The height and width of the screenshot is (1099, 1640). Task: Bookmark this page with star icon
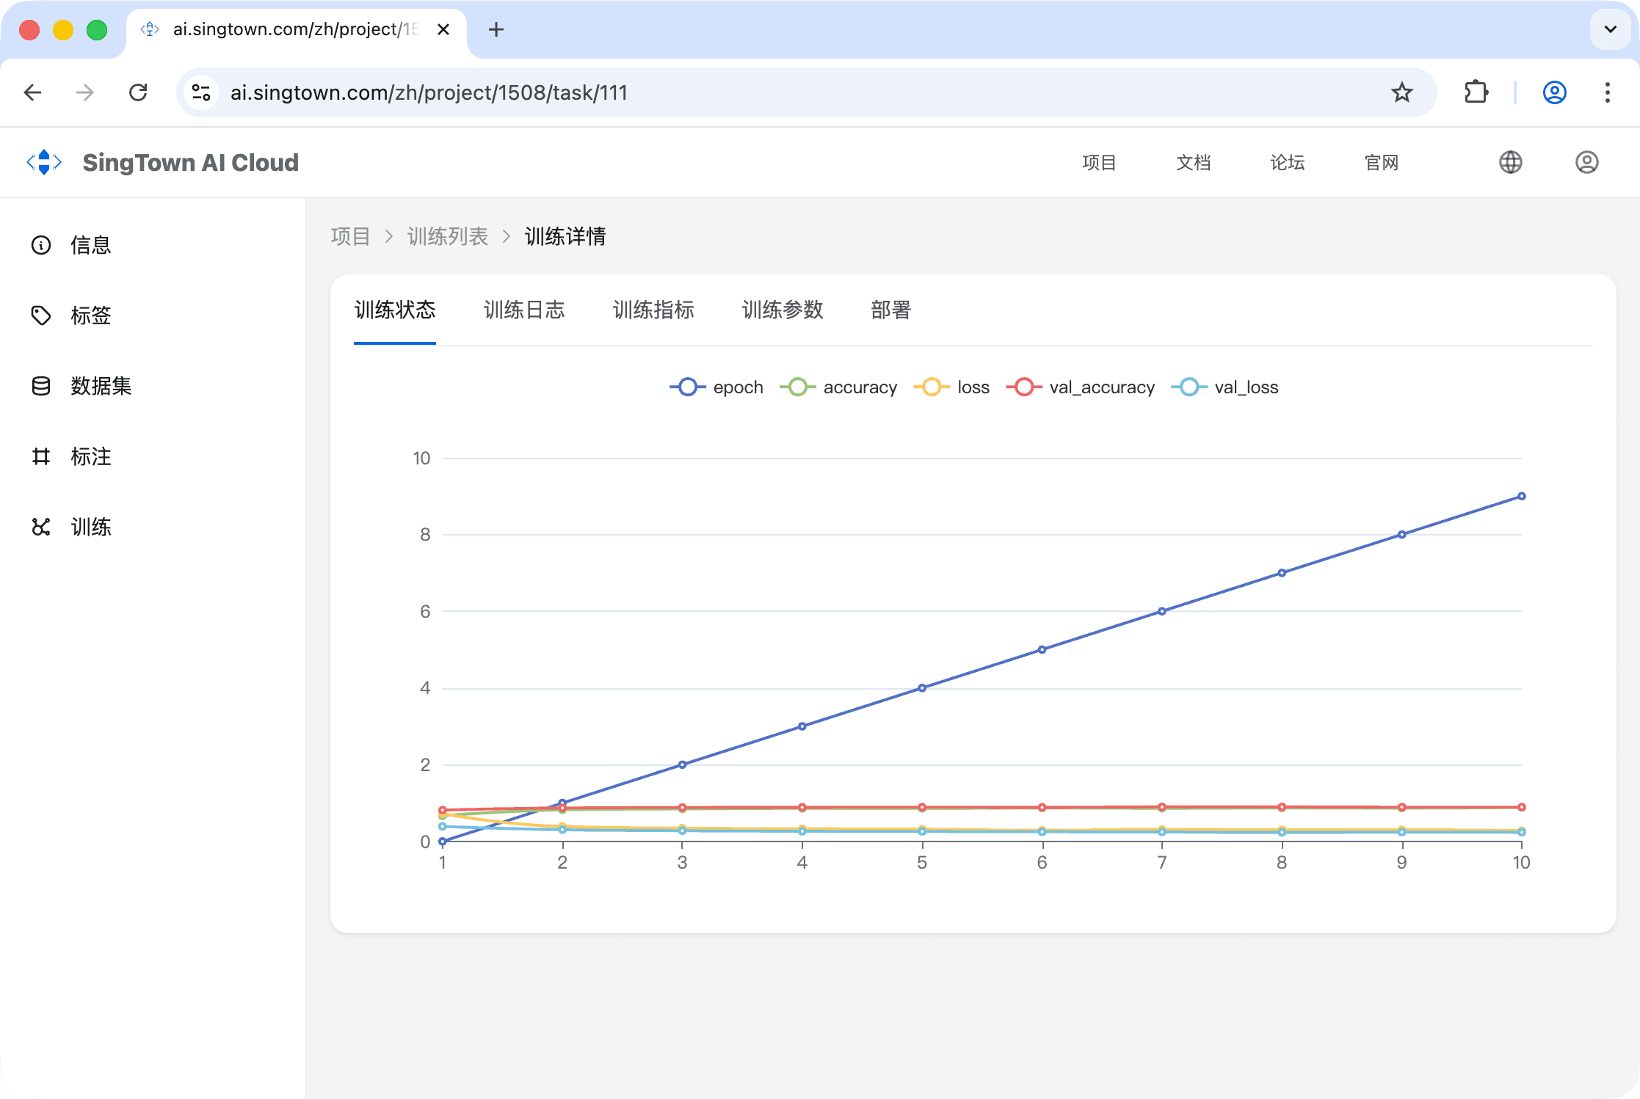tap(1401, 92)
